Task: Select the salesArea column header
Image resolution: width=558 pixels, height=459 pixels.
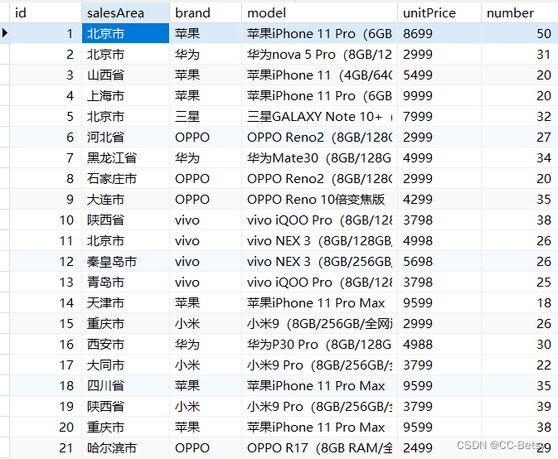Action: tap(126, 12)
